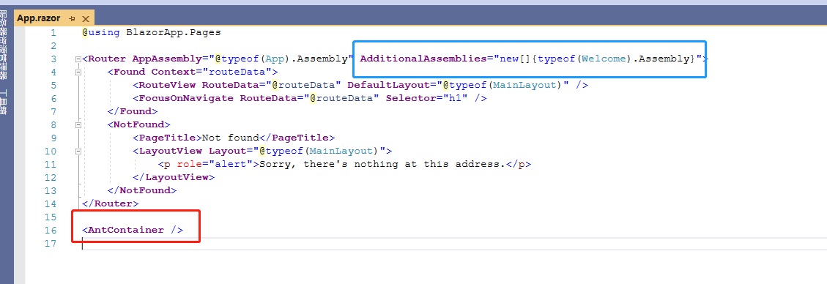827x284 pixels.
Task: Pin the App.razor tab
Action: (73, 18)
